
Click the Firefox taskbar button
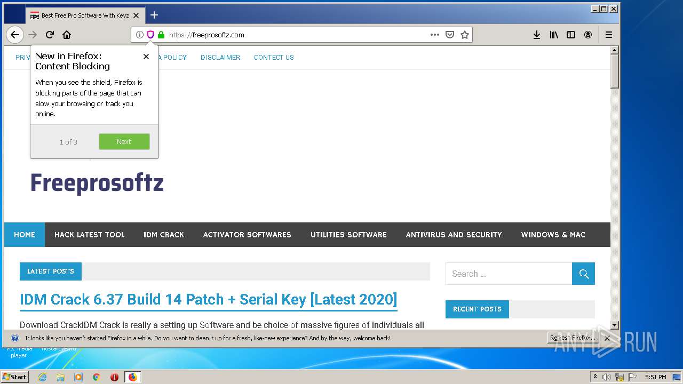(x=132, y=377)
